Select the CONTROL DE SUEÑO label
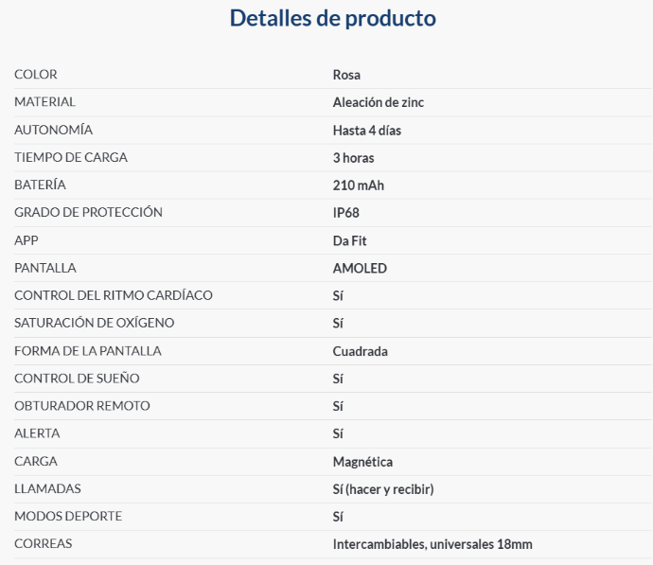Screen dimensions: 653x565 pos(77,379)
